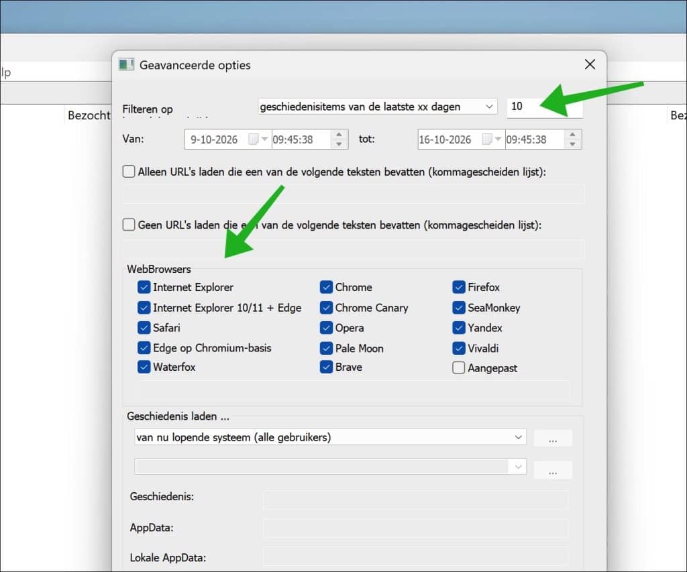Uncheck Internet Explorer 10/11 + Edge
The width and height of the screenshot is (687, 572).
[144, 308]
